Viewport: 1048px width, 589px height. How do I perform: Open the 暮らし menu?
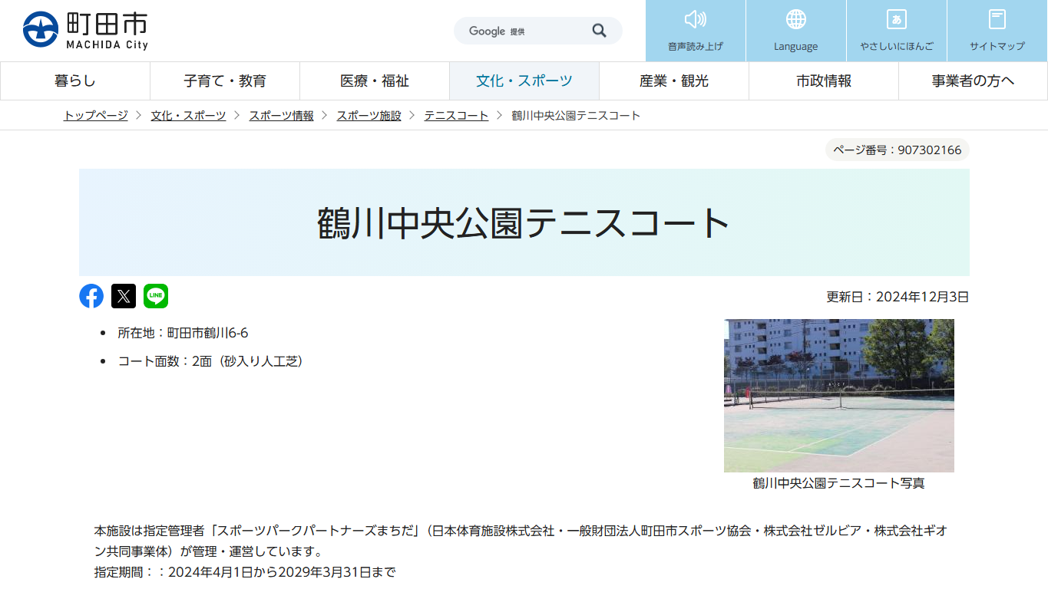[75, 81]
